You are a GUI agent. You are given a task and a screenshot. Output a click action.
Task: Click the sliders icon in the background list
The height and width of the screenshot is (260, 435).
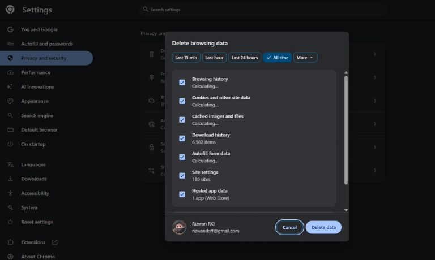(151, 171)
